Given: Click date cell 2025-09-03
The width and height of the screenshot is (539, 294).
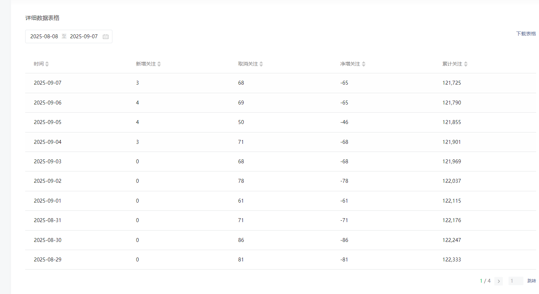Looking at the screenshot, I should pos(48,162).
